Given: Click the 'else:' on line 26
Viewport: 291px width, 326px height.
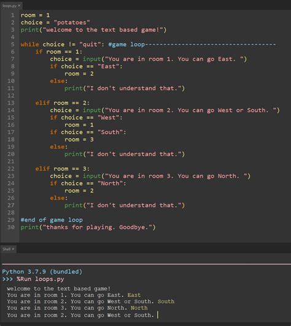Looking at the screenshot, I should click(x=59, y=198).
